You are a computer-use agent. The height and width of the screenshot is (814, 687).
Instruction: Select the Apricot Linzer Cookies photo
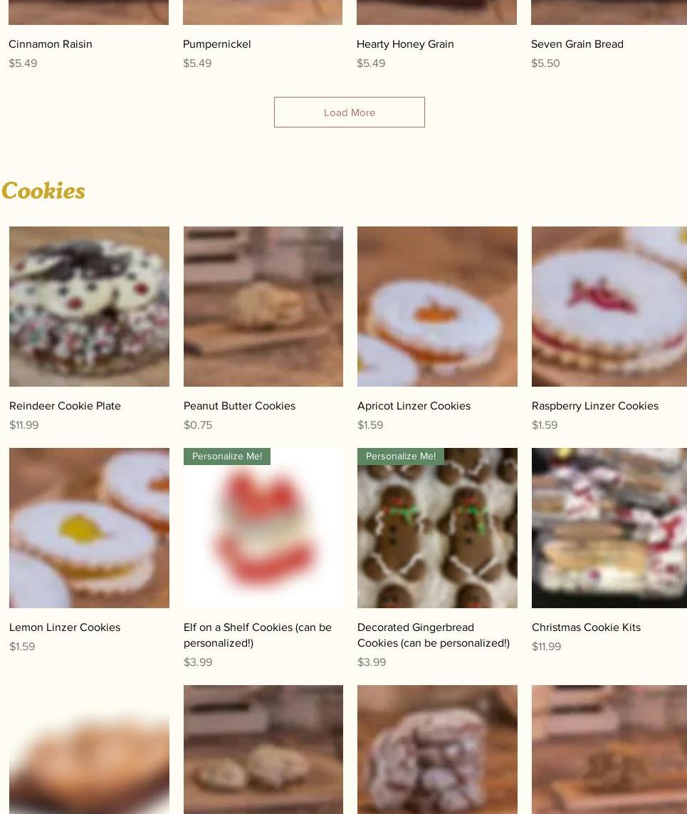[x=437, y=306]
